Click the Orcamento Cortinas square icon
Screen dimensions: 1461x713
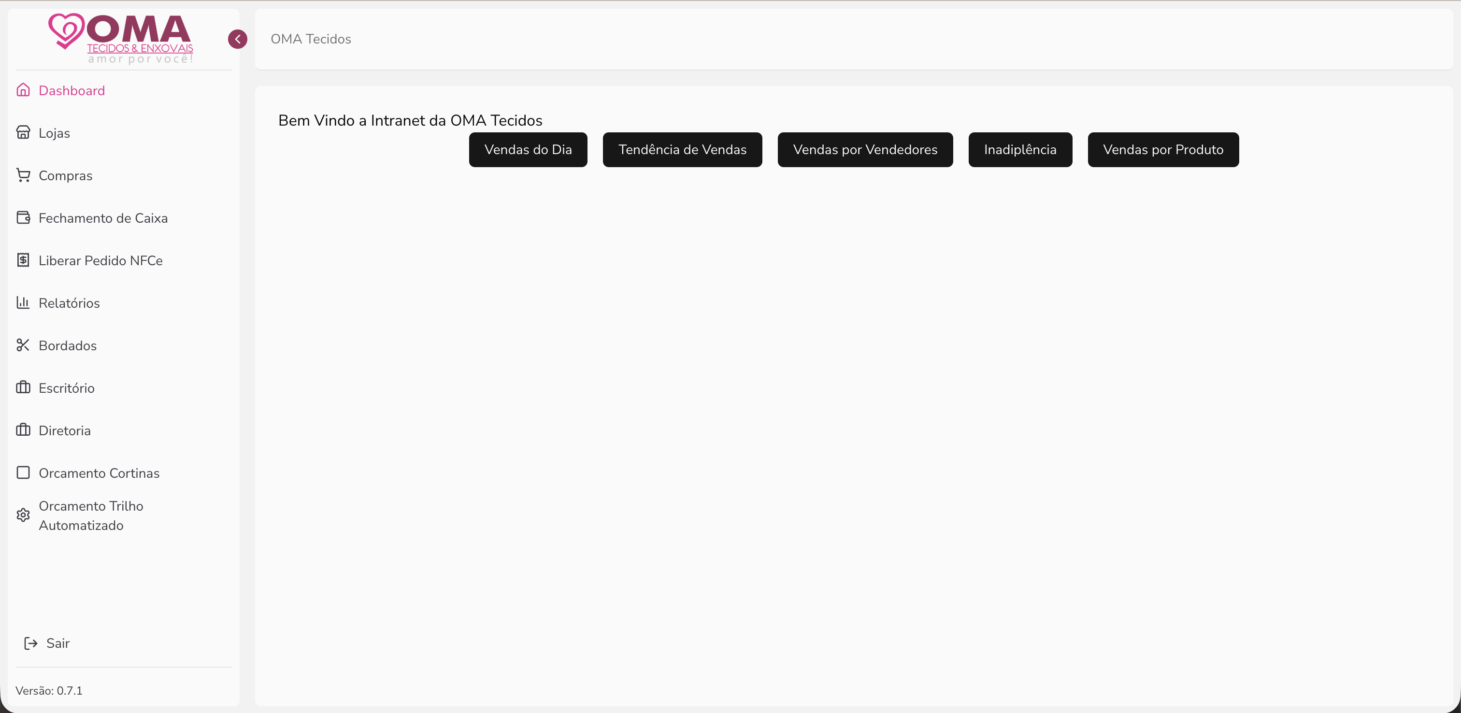23,473
